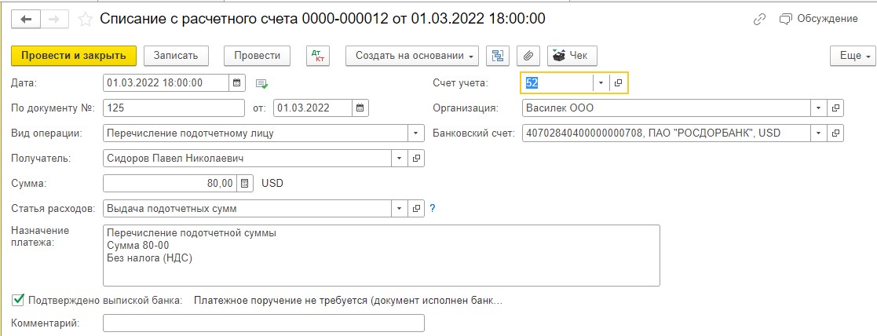Click the Сумма field showing 80,00
The height and width of the screenshot is (336, 877).
click(170, 184)
